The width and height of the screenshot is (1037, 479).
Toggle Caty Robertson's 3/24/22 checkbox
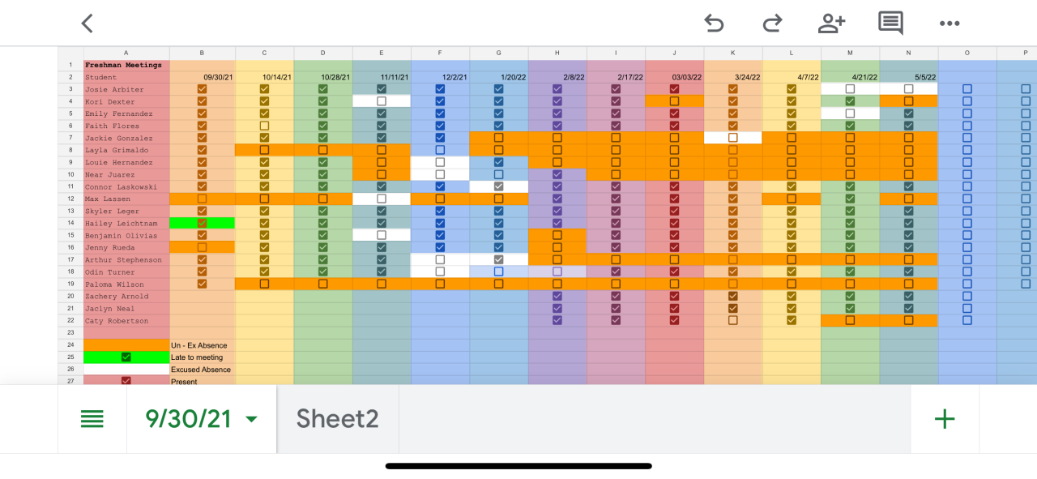tap(733, 320)
